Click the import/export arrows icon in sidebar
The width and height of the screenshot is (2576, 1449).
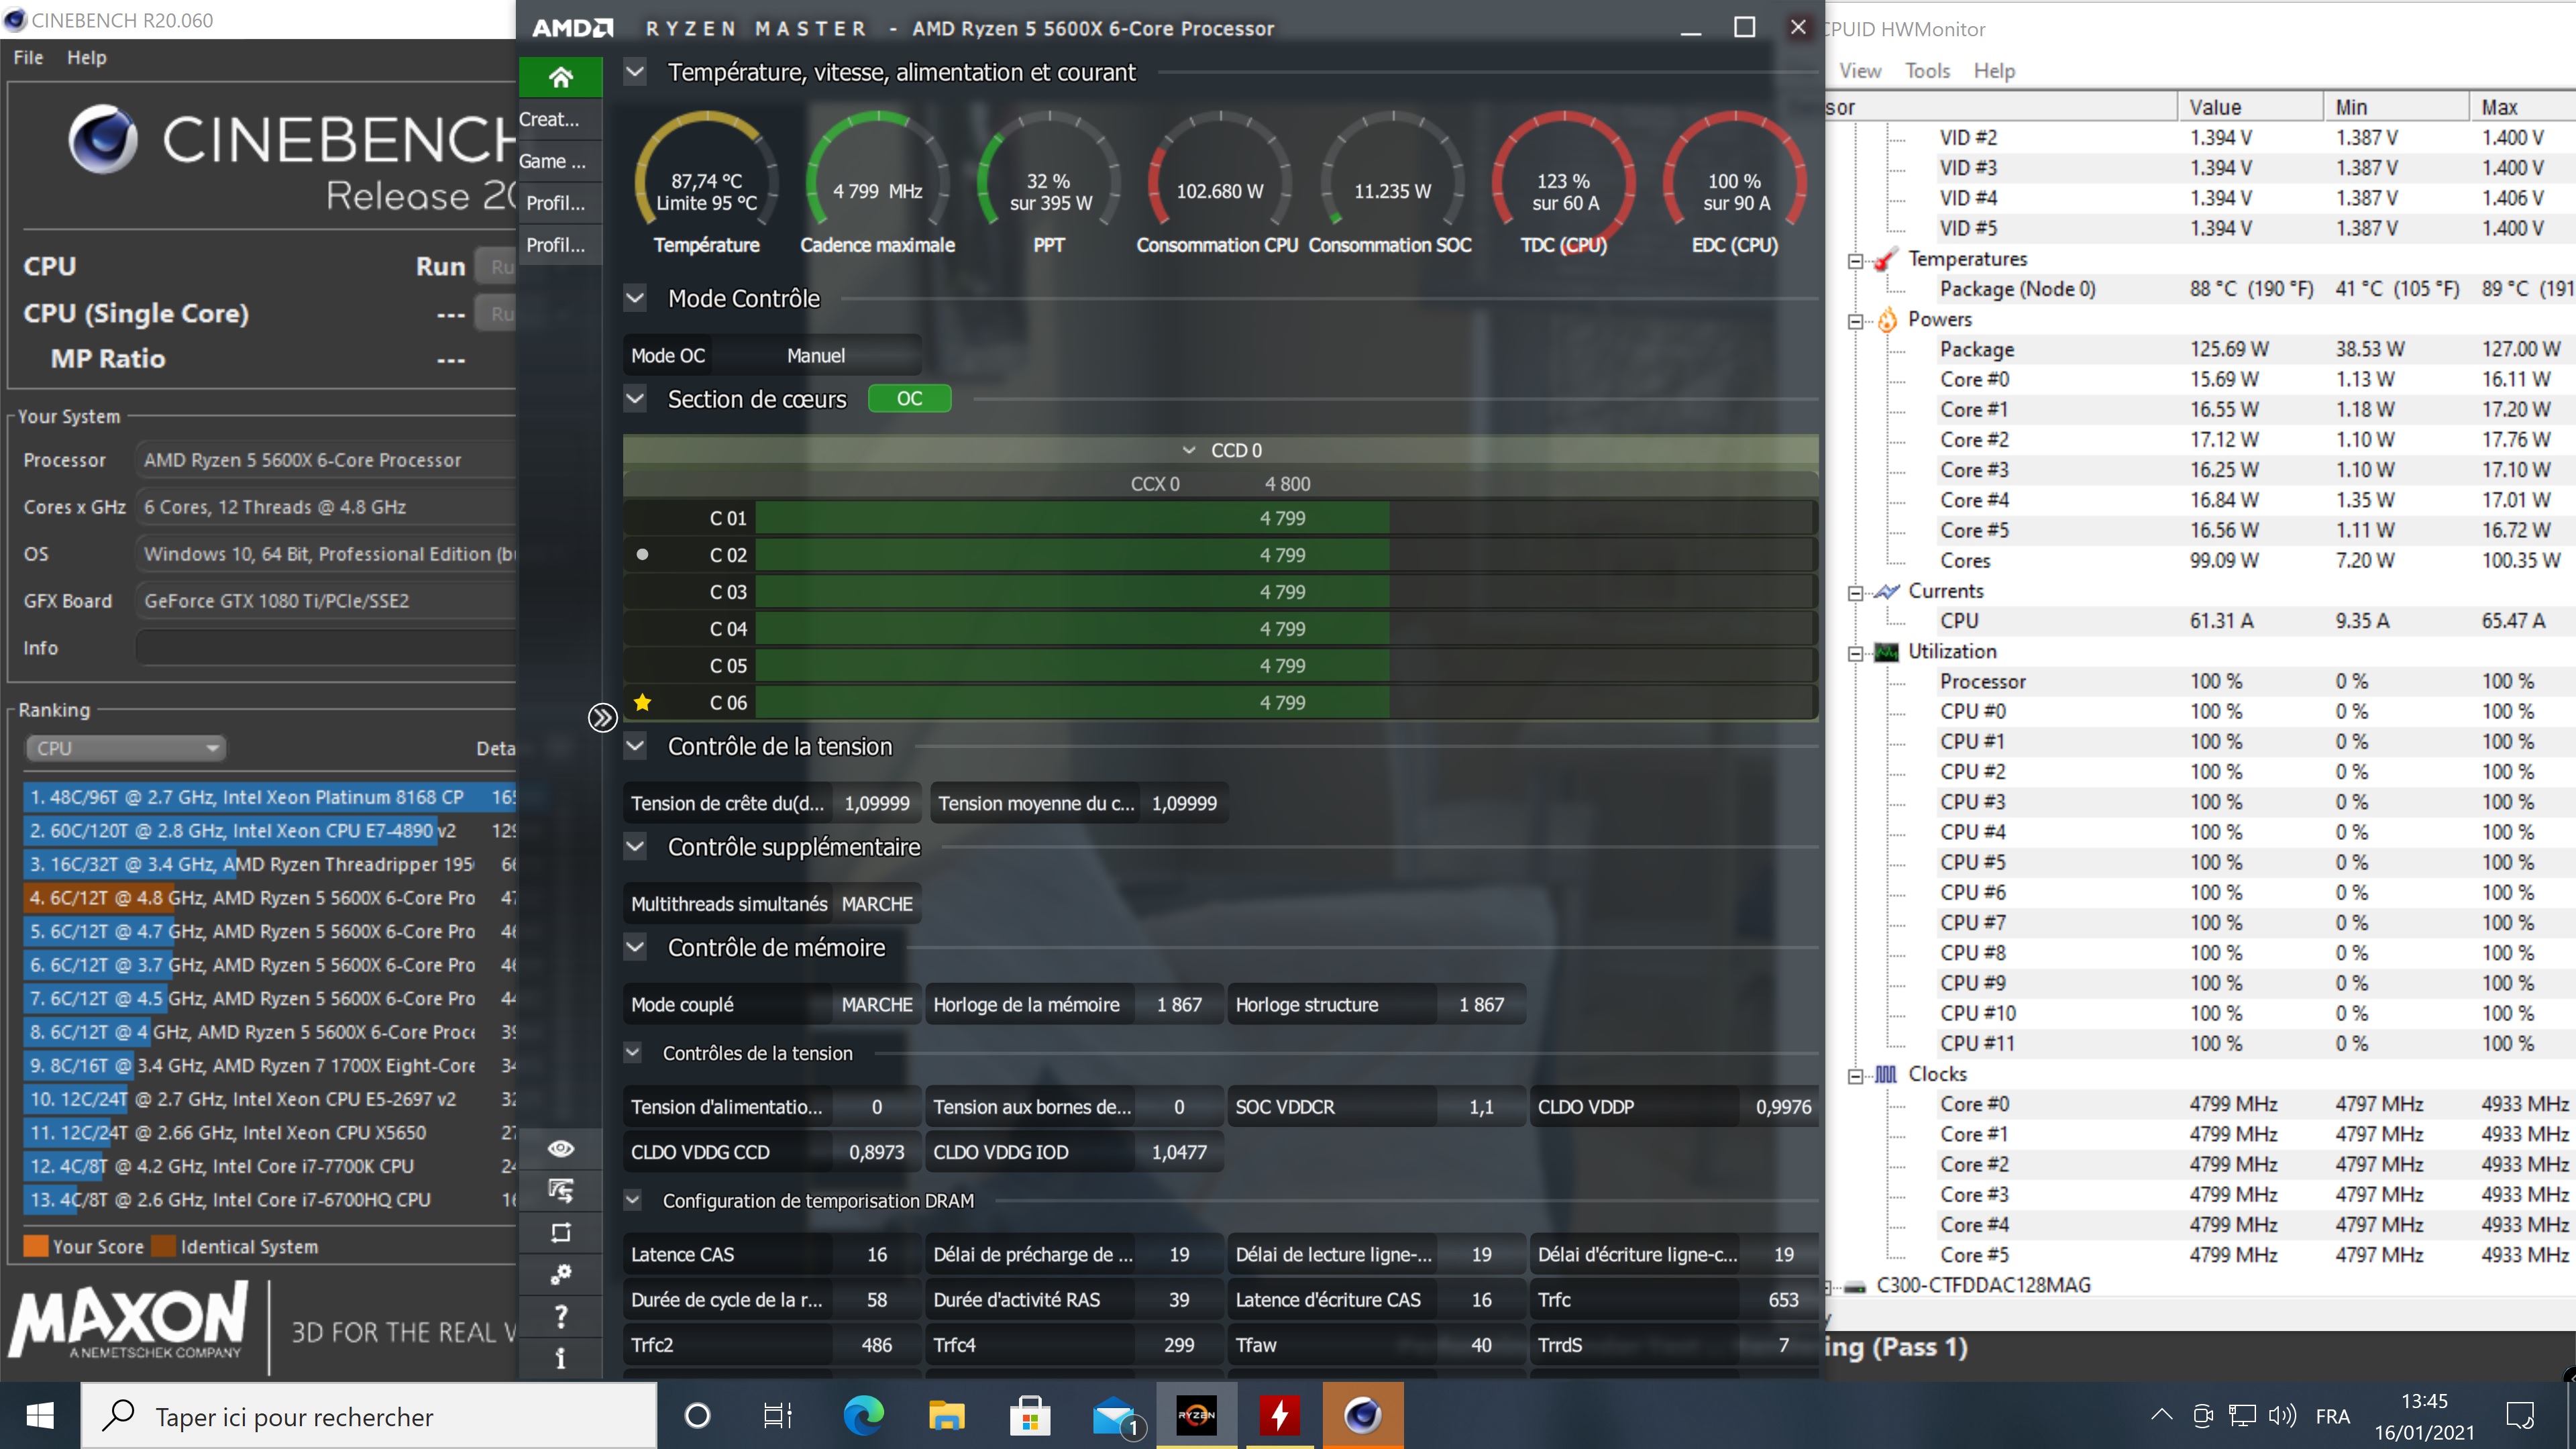pyautogui.click(x=560, y=1190)
